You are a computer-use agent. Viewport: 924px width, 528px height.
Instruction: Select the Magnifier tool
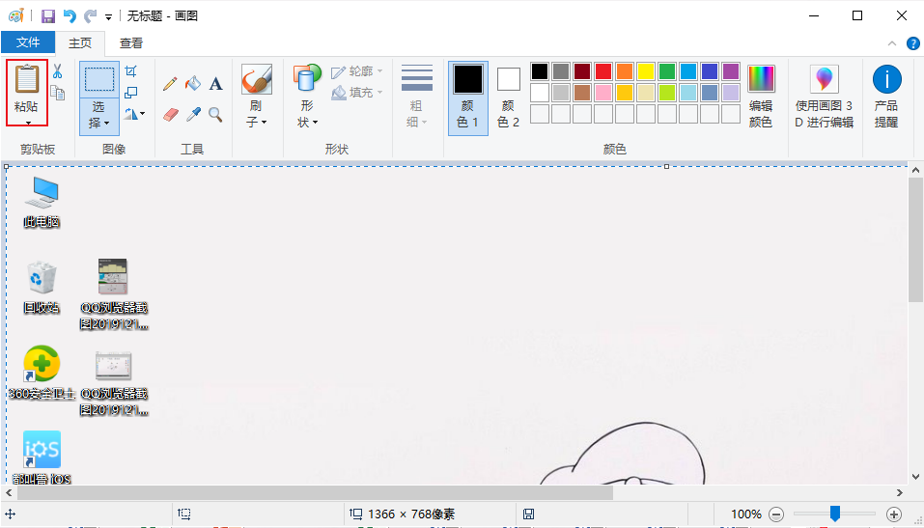(x=216, y=115)
